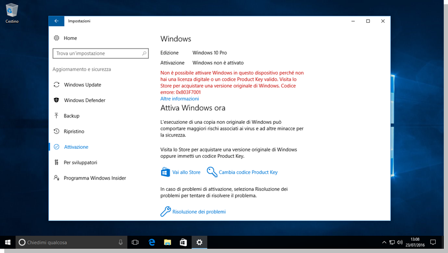
Task: Open the Ripristino section
Action: 74,131
